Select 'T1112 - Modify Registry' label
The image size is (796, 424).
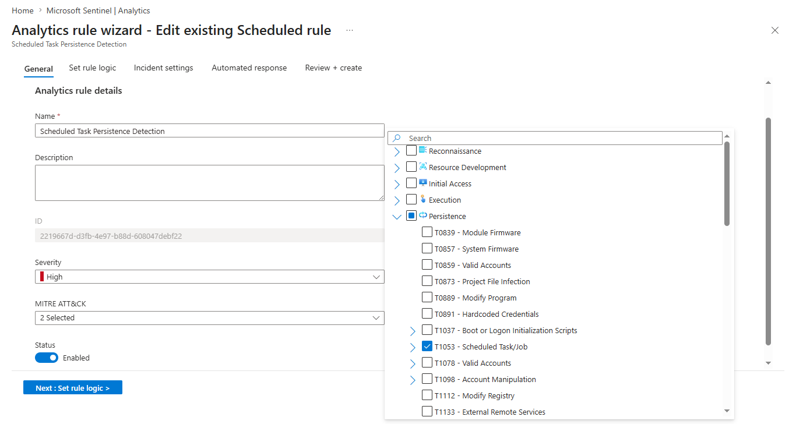pyautogui.click(x=474, y=395)
